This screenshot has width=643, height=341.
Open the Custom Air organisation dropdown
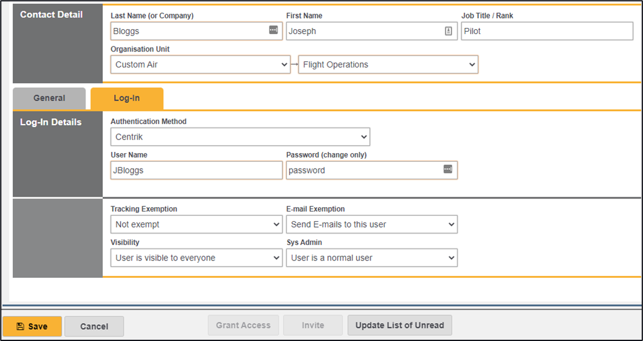coord(200,64)
